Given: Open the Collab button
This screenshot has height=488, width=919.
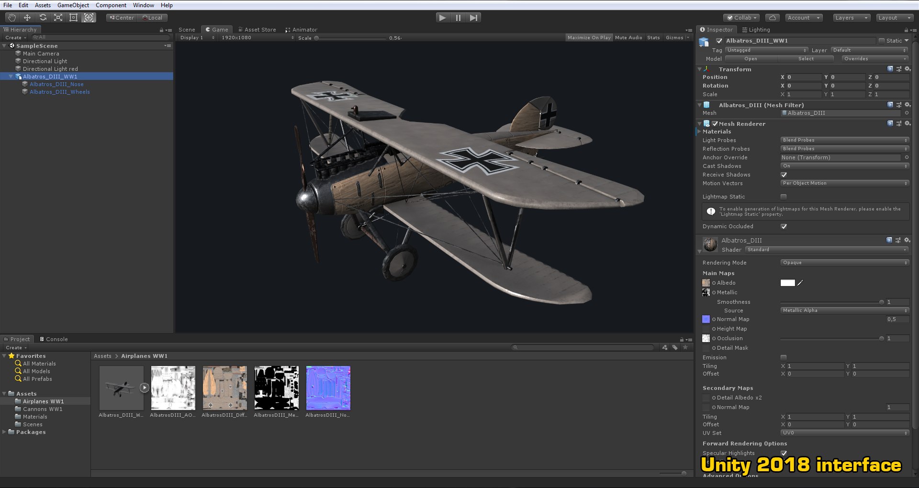Looking at the screenshot, I should 741,18.
